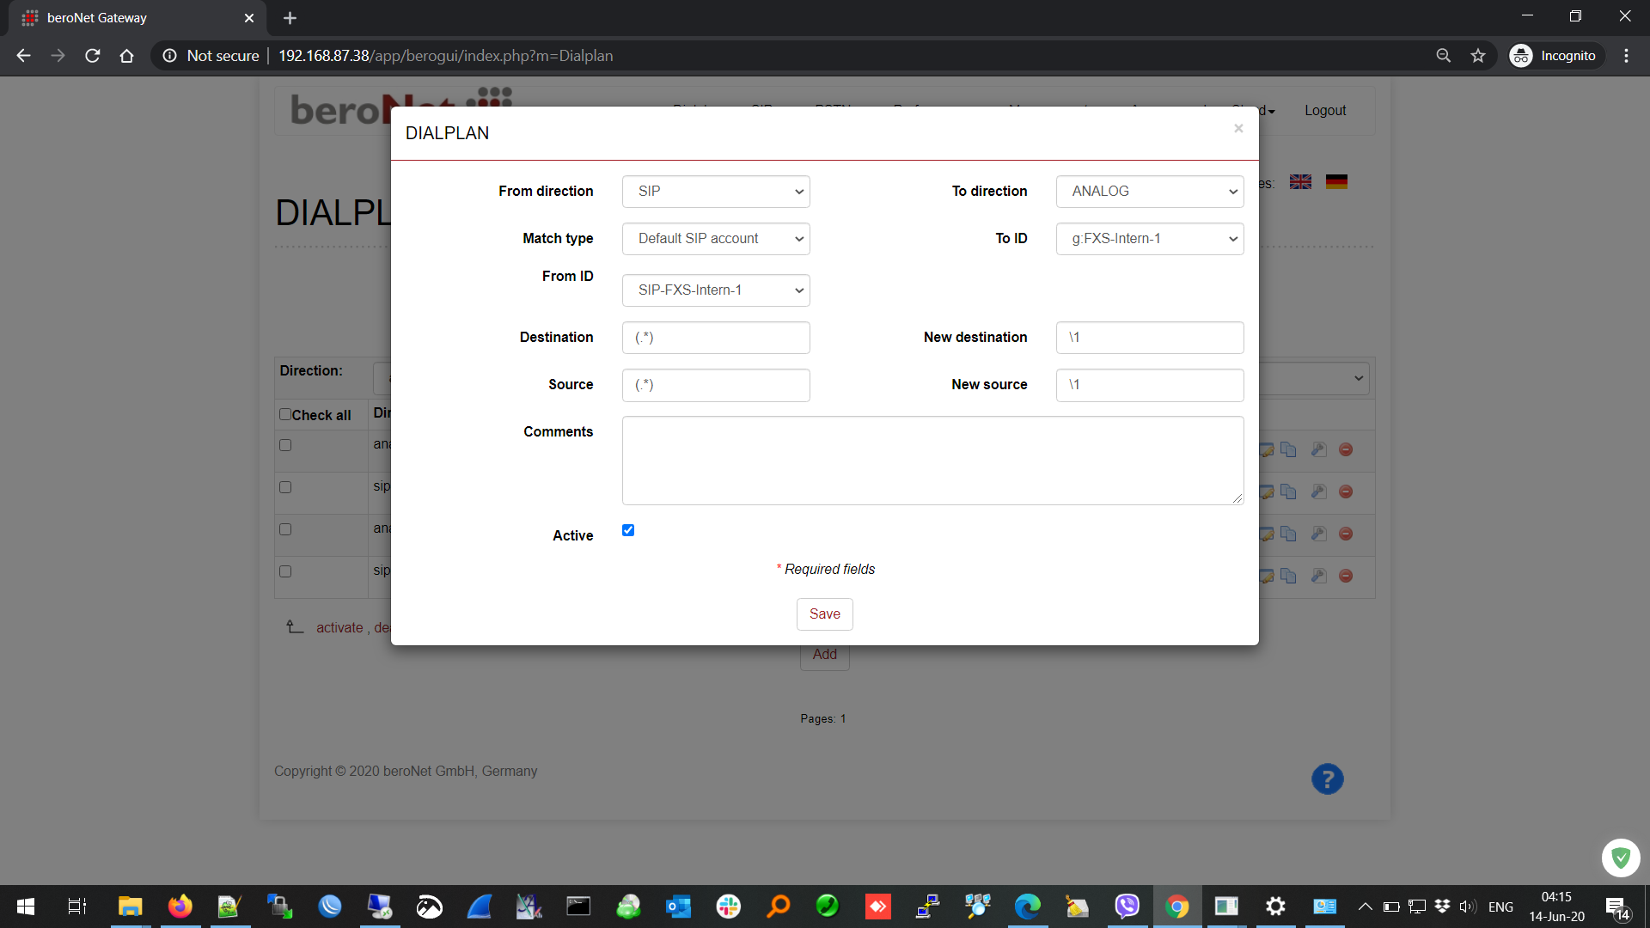This screenshot has width=1650, height=928.
Task: Click the German flag language icon
Action: pyautogui.click(x=1336, y=182)
